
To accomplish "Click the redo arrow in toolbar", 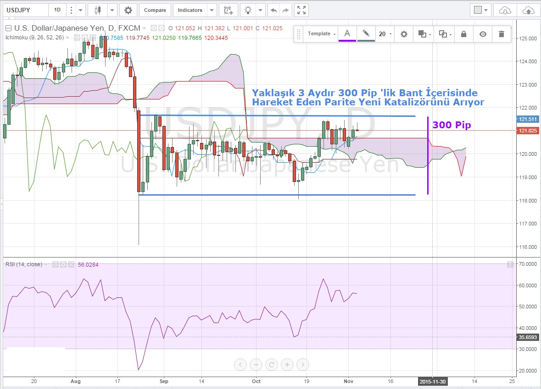I will point(285,10).
